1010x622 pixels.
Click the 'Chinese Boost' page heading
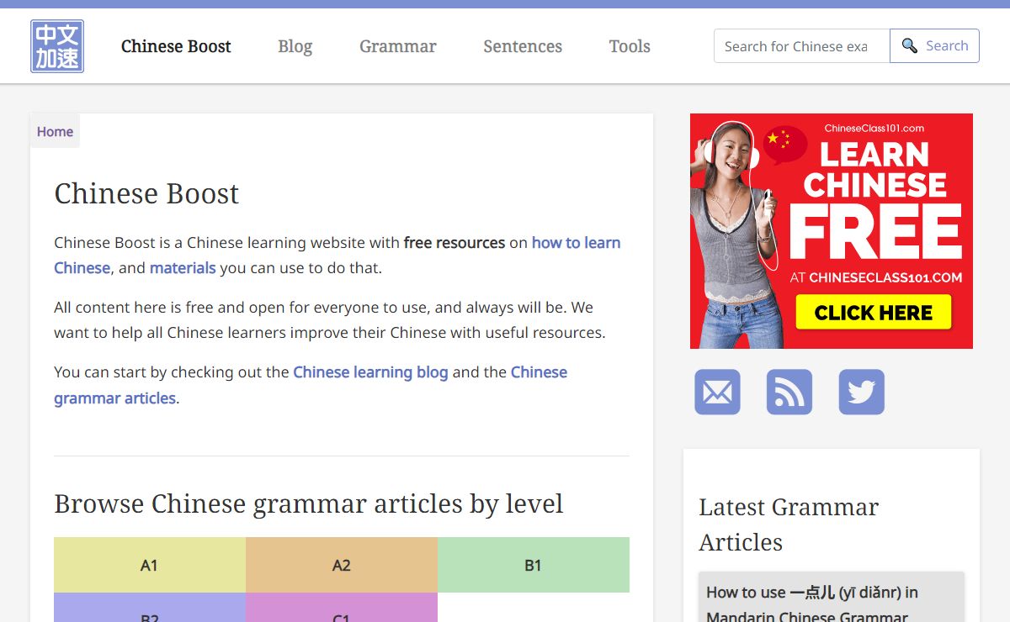tap(146, 193)
